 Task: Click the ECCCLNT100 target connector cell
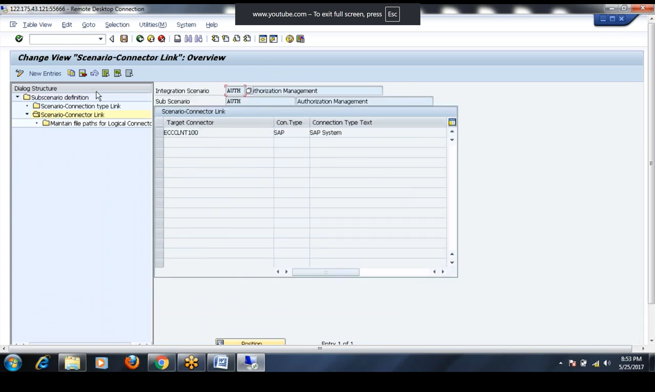(x=218, y=133)
